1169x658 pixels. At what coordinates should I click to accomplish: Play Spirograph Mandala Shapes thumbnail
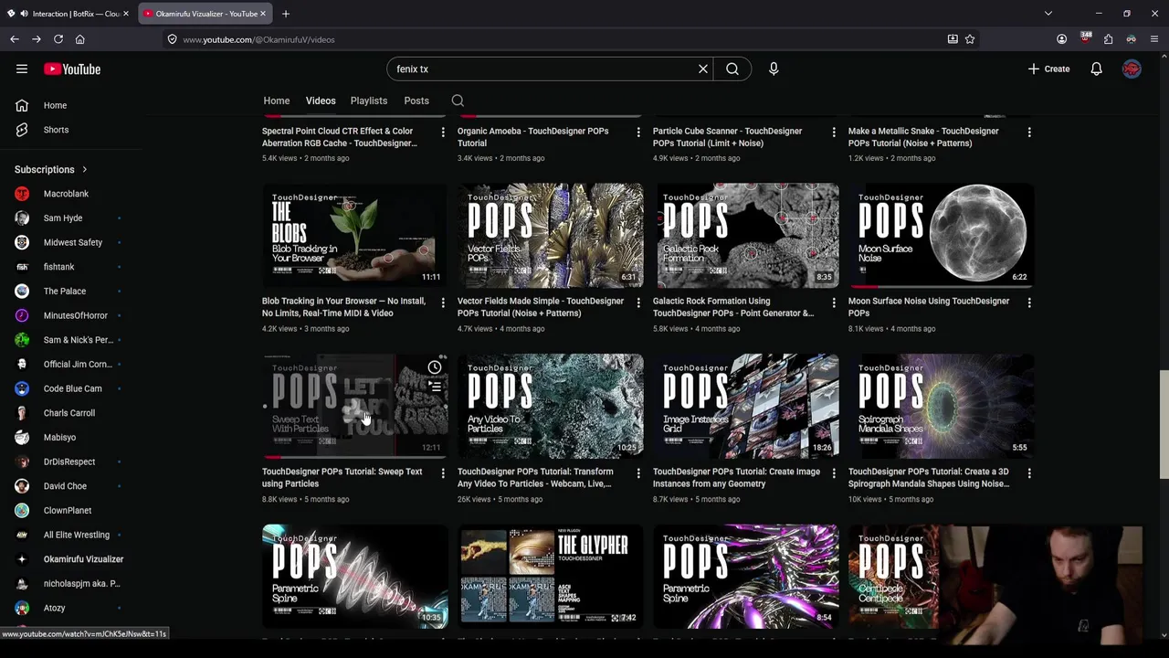(x=942, y=407)
